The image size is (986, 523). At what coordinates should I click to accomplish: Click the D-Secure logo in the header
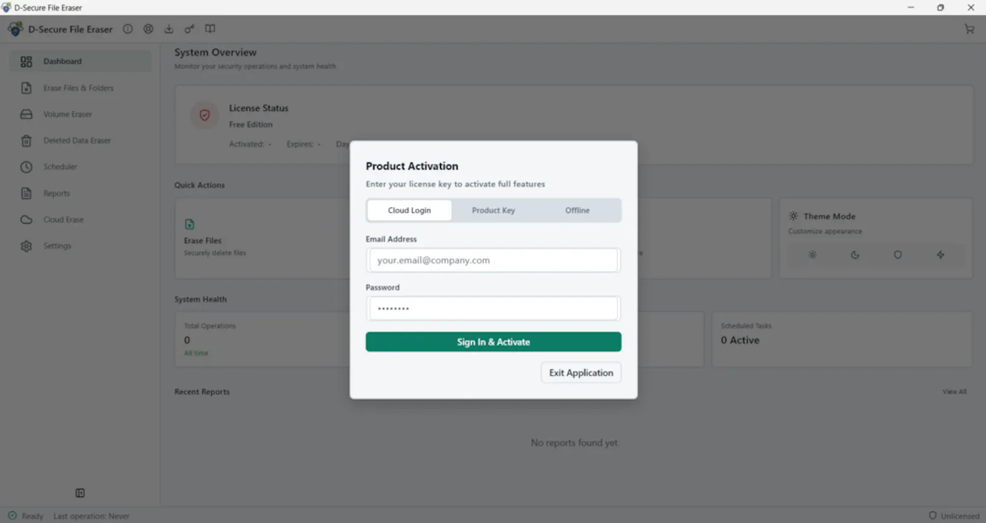pyautogui.click(x=15, y=29)
